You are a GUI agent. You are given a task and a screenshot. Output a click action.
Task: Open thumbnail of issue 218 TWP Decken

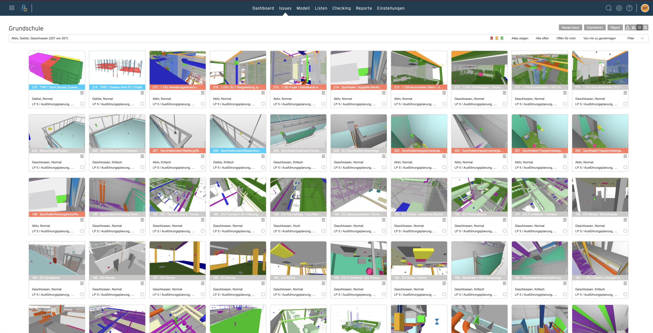[117, 68]
